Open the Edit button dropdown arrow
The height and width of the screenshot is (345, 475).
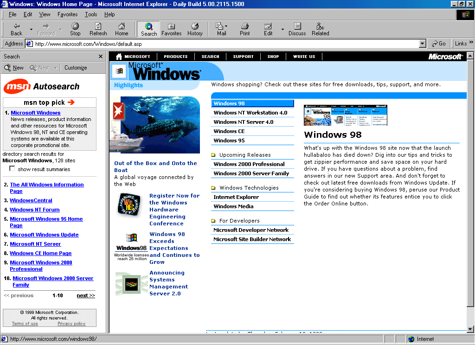point(282,29)
